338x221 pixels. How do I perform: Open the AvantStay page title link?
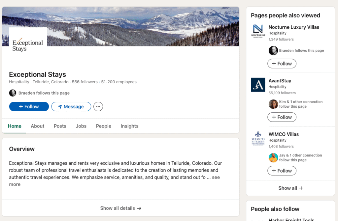pos(280,81)
